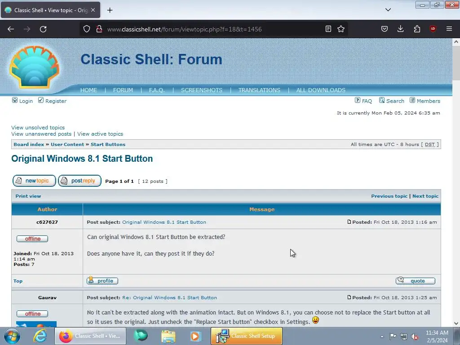Open the Pocket save icon
This screenshot has height=345, width=460.
[x=385, y=29]
